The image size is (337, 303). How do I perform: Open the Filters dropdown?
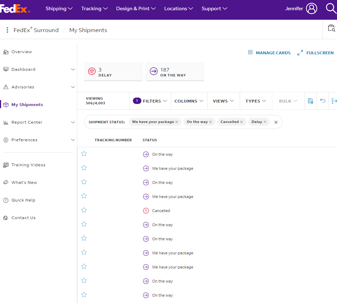click(150, 101)
